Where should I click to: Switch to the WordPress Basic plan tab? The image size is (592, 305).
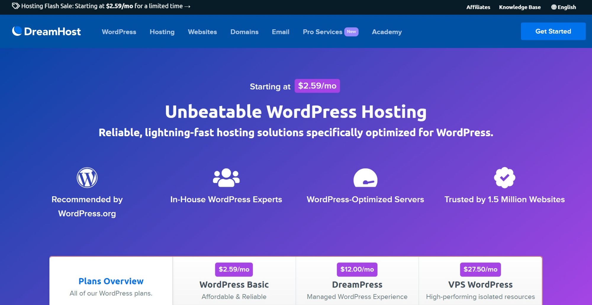(x=234, y=284)
